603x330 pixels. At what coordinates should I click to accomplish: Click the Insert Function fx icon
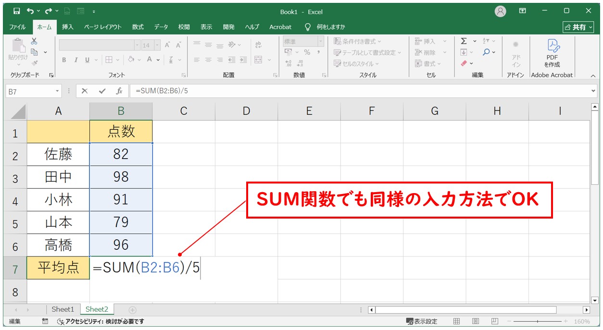point(119,91)
